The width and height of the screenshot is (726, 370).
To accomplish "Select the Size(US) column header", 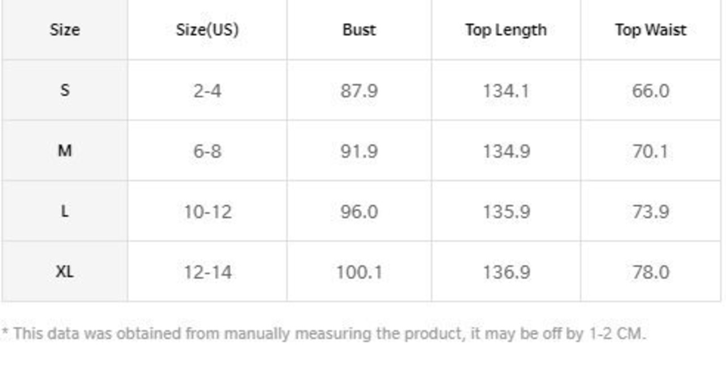I will pyautogui.click(x=207, y=29).
